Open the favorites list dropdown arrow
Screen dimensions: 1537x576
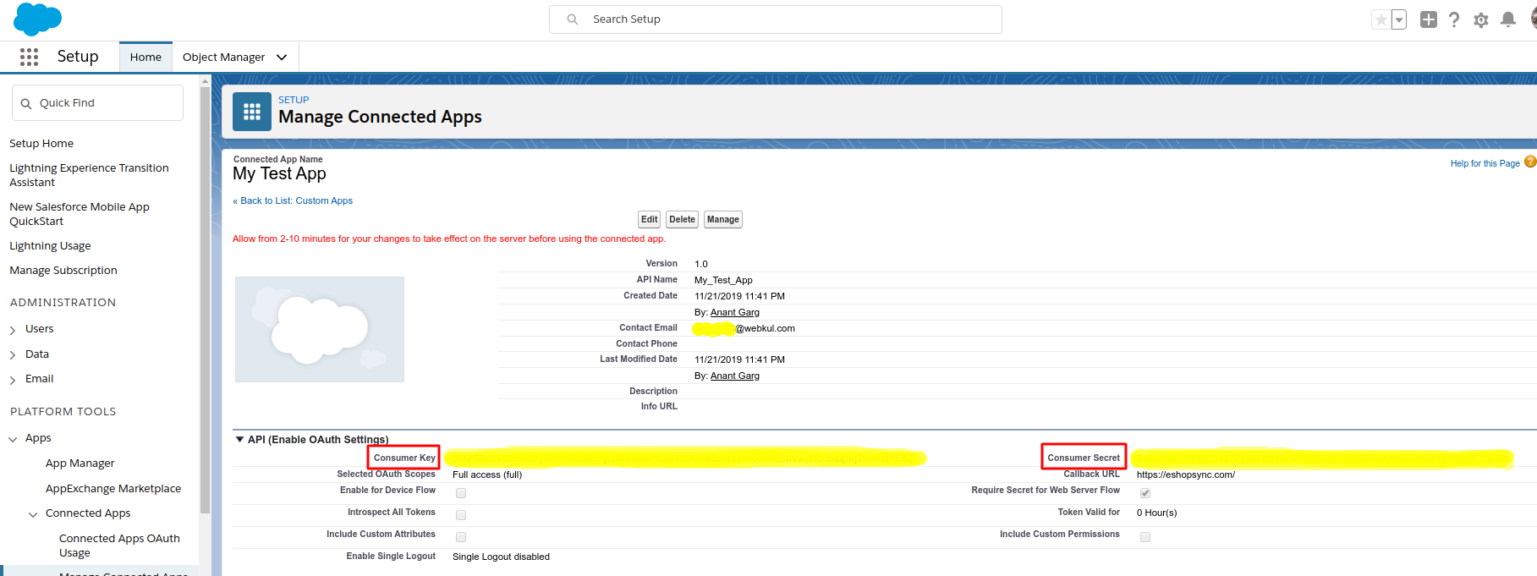pos(1398,19)
